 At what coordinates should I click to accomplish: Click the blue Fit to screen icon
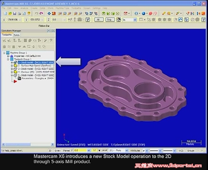[49, 13]
